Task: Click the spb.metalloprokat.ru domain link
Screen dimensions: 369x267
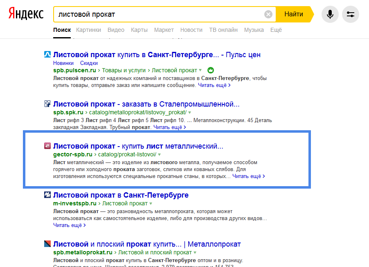Action: click(x=83, y=252)
